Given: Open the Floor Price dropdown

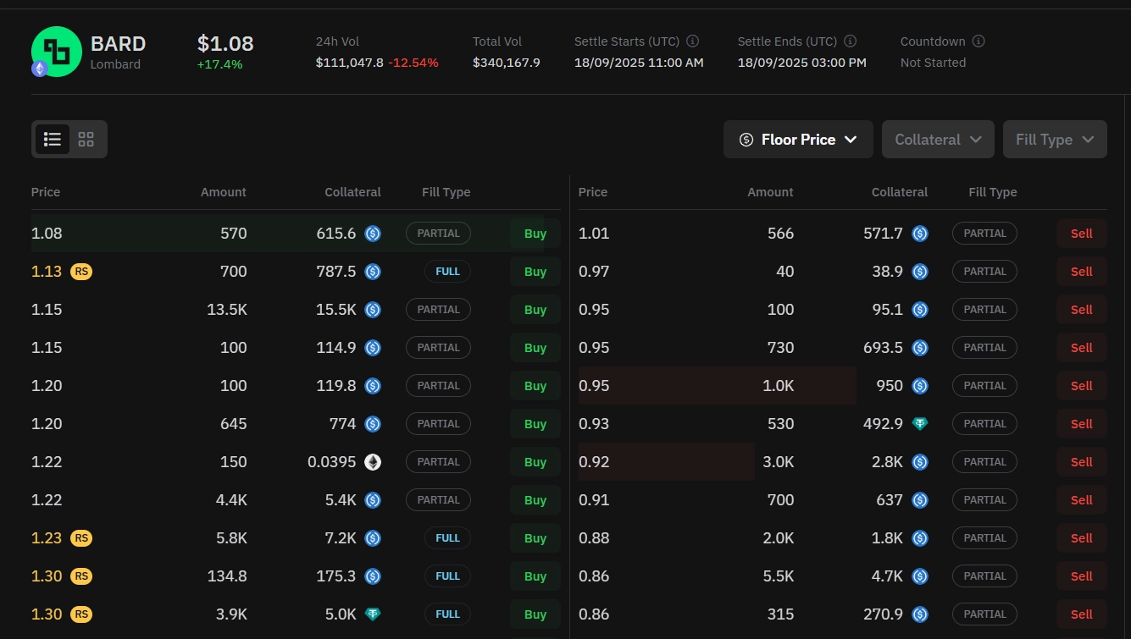Looking at the screenshot, I should pos(798,139).
